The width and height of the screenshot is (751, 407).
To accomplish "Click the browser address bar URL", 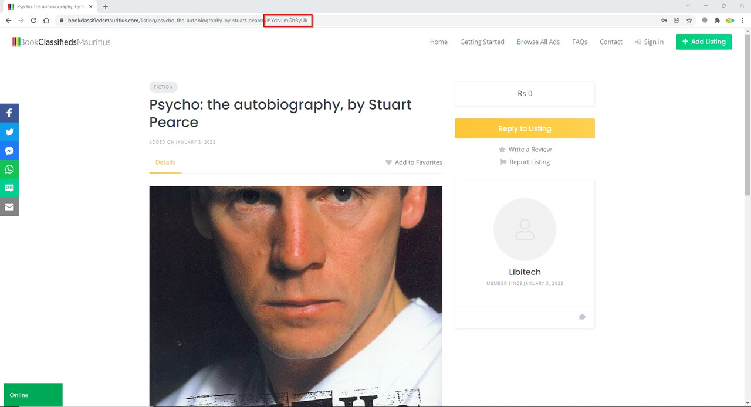I will click(x=188, y=21).
